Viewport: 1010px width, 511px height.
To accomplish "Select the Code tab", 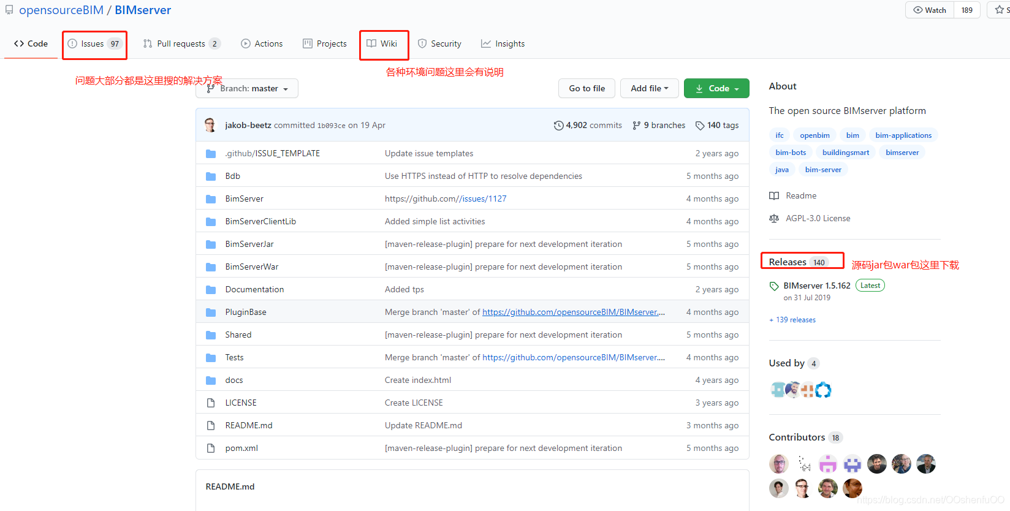I will tap(31, 44).
